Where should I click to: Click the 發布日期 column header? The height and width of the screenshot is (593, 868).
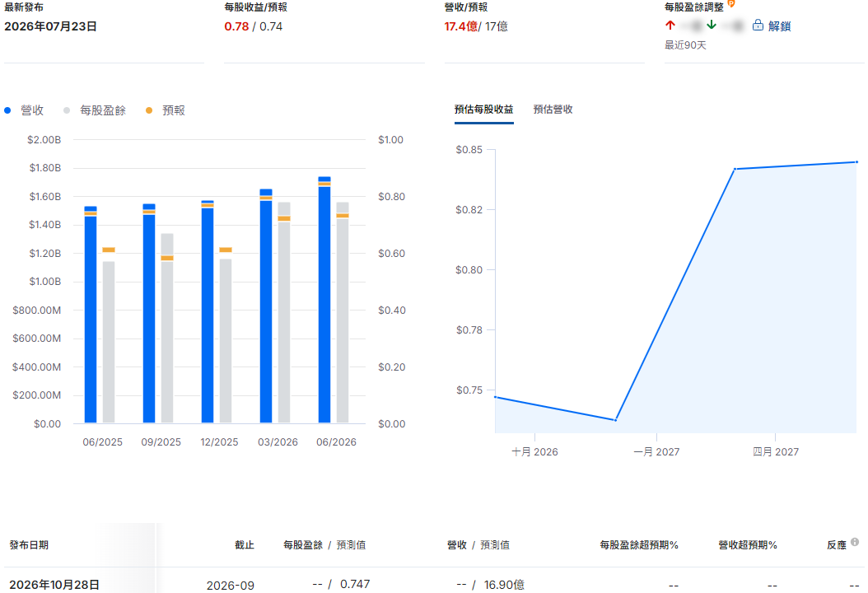tap(29, 545)
